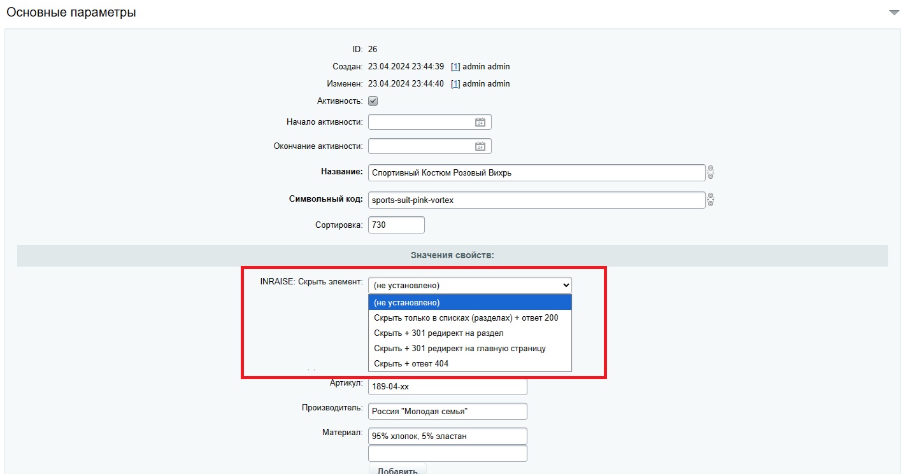
Task: Open the INRAISE Скрыть элемент dropdown
Action: pos(470,285)
